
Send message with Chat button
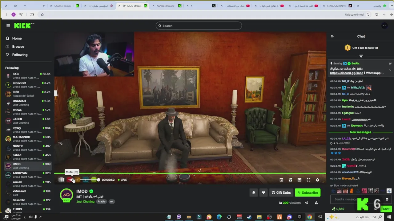click(386, 209)
